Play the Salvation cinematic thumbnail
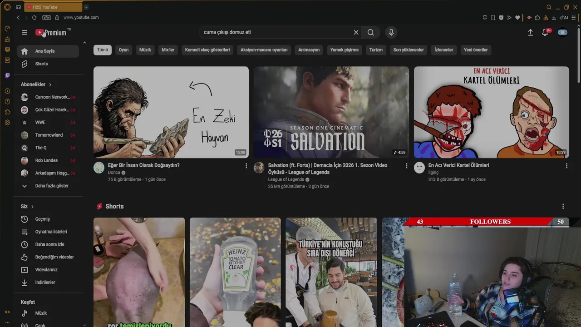581x327 pixels. click(x=331, y=112)
